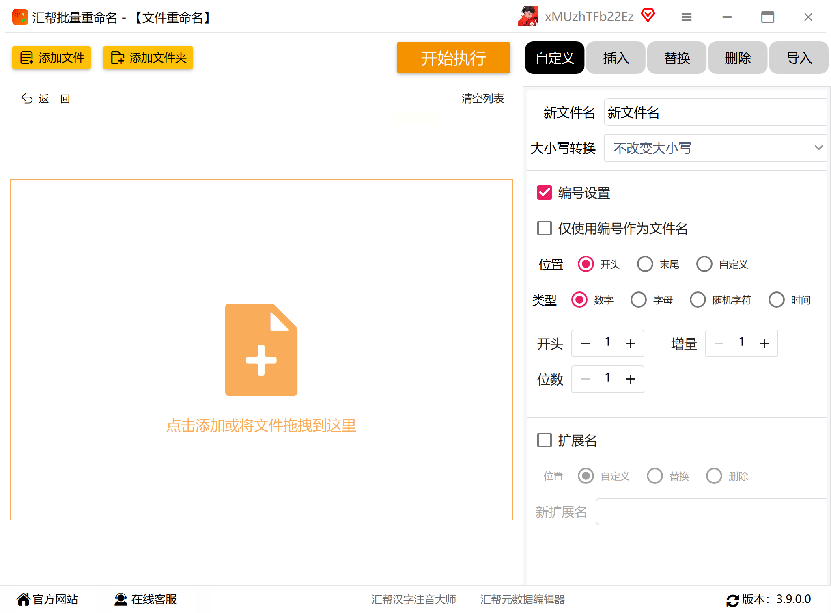Uncheck the 编号设置 checkbox
This screenshot has width=831, height=613.
point(544,192)
